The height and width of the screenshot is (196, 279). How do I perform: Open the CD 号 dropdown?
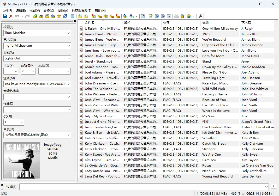coord(21,123)
